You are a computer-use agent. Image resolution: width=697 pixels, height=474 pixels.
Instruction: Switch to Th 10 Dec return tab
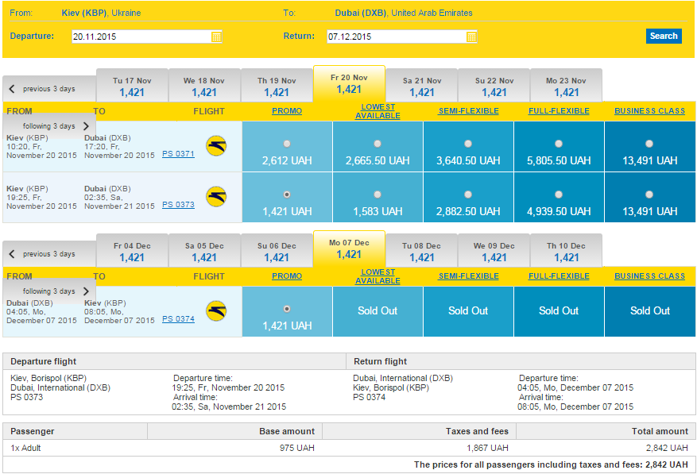pos(567,252)
